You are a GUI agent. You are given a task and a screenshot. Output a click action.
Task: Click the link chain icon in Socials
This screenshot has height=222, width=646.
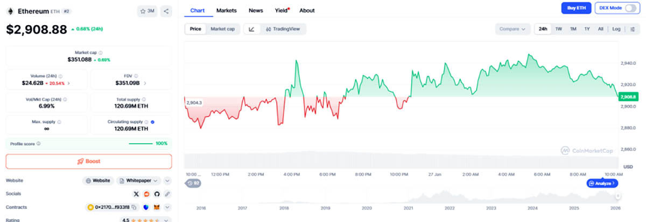pyautogui.click(x=167, y=194)
